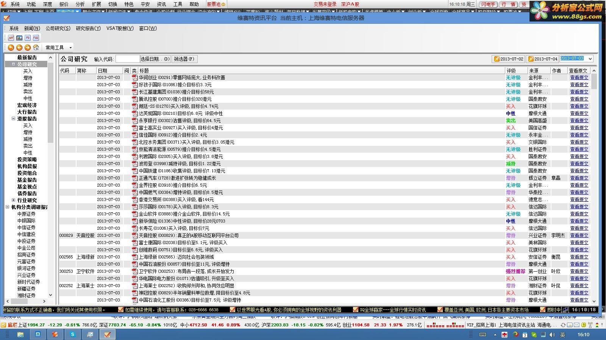The image size is (606, 340).
Task: Open PDF icon for 上海莱士 (002252) report
Action: 134,286
